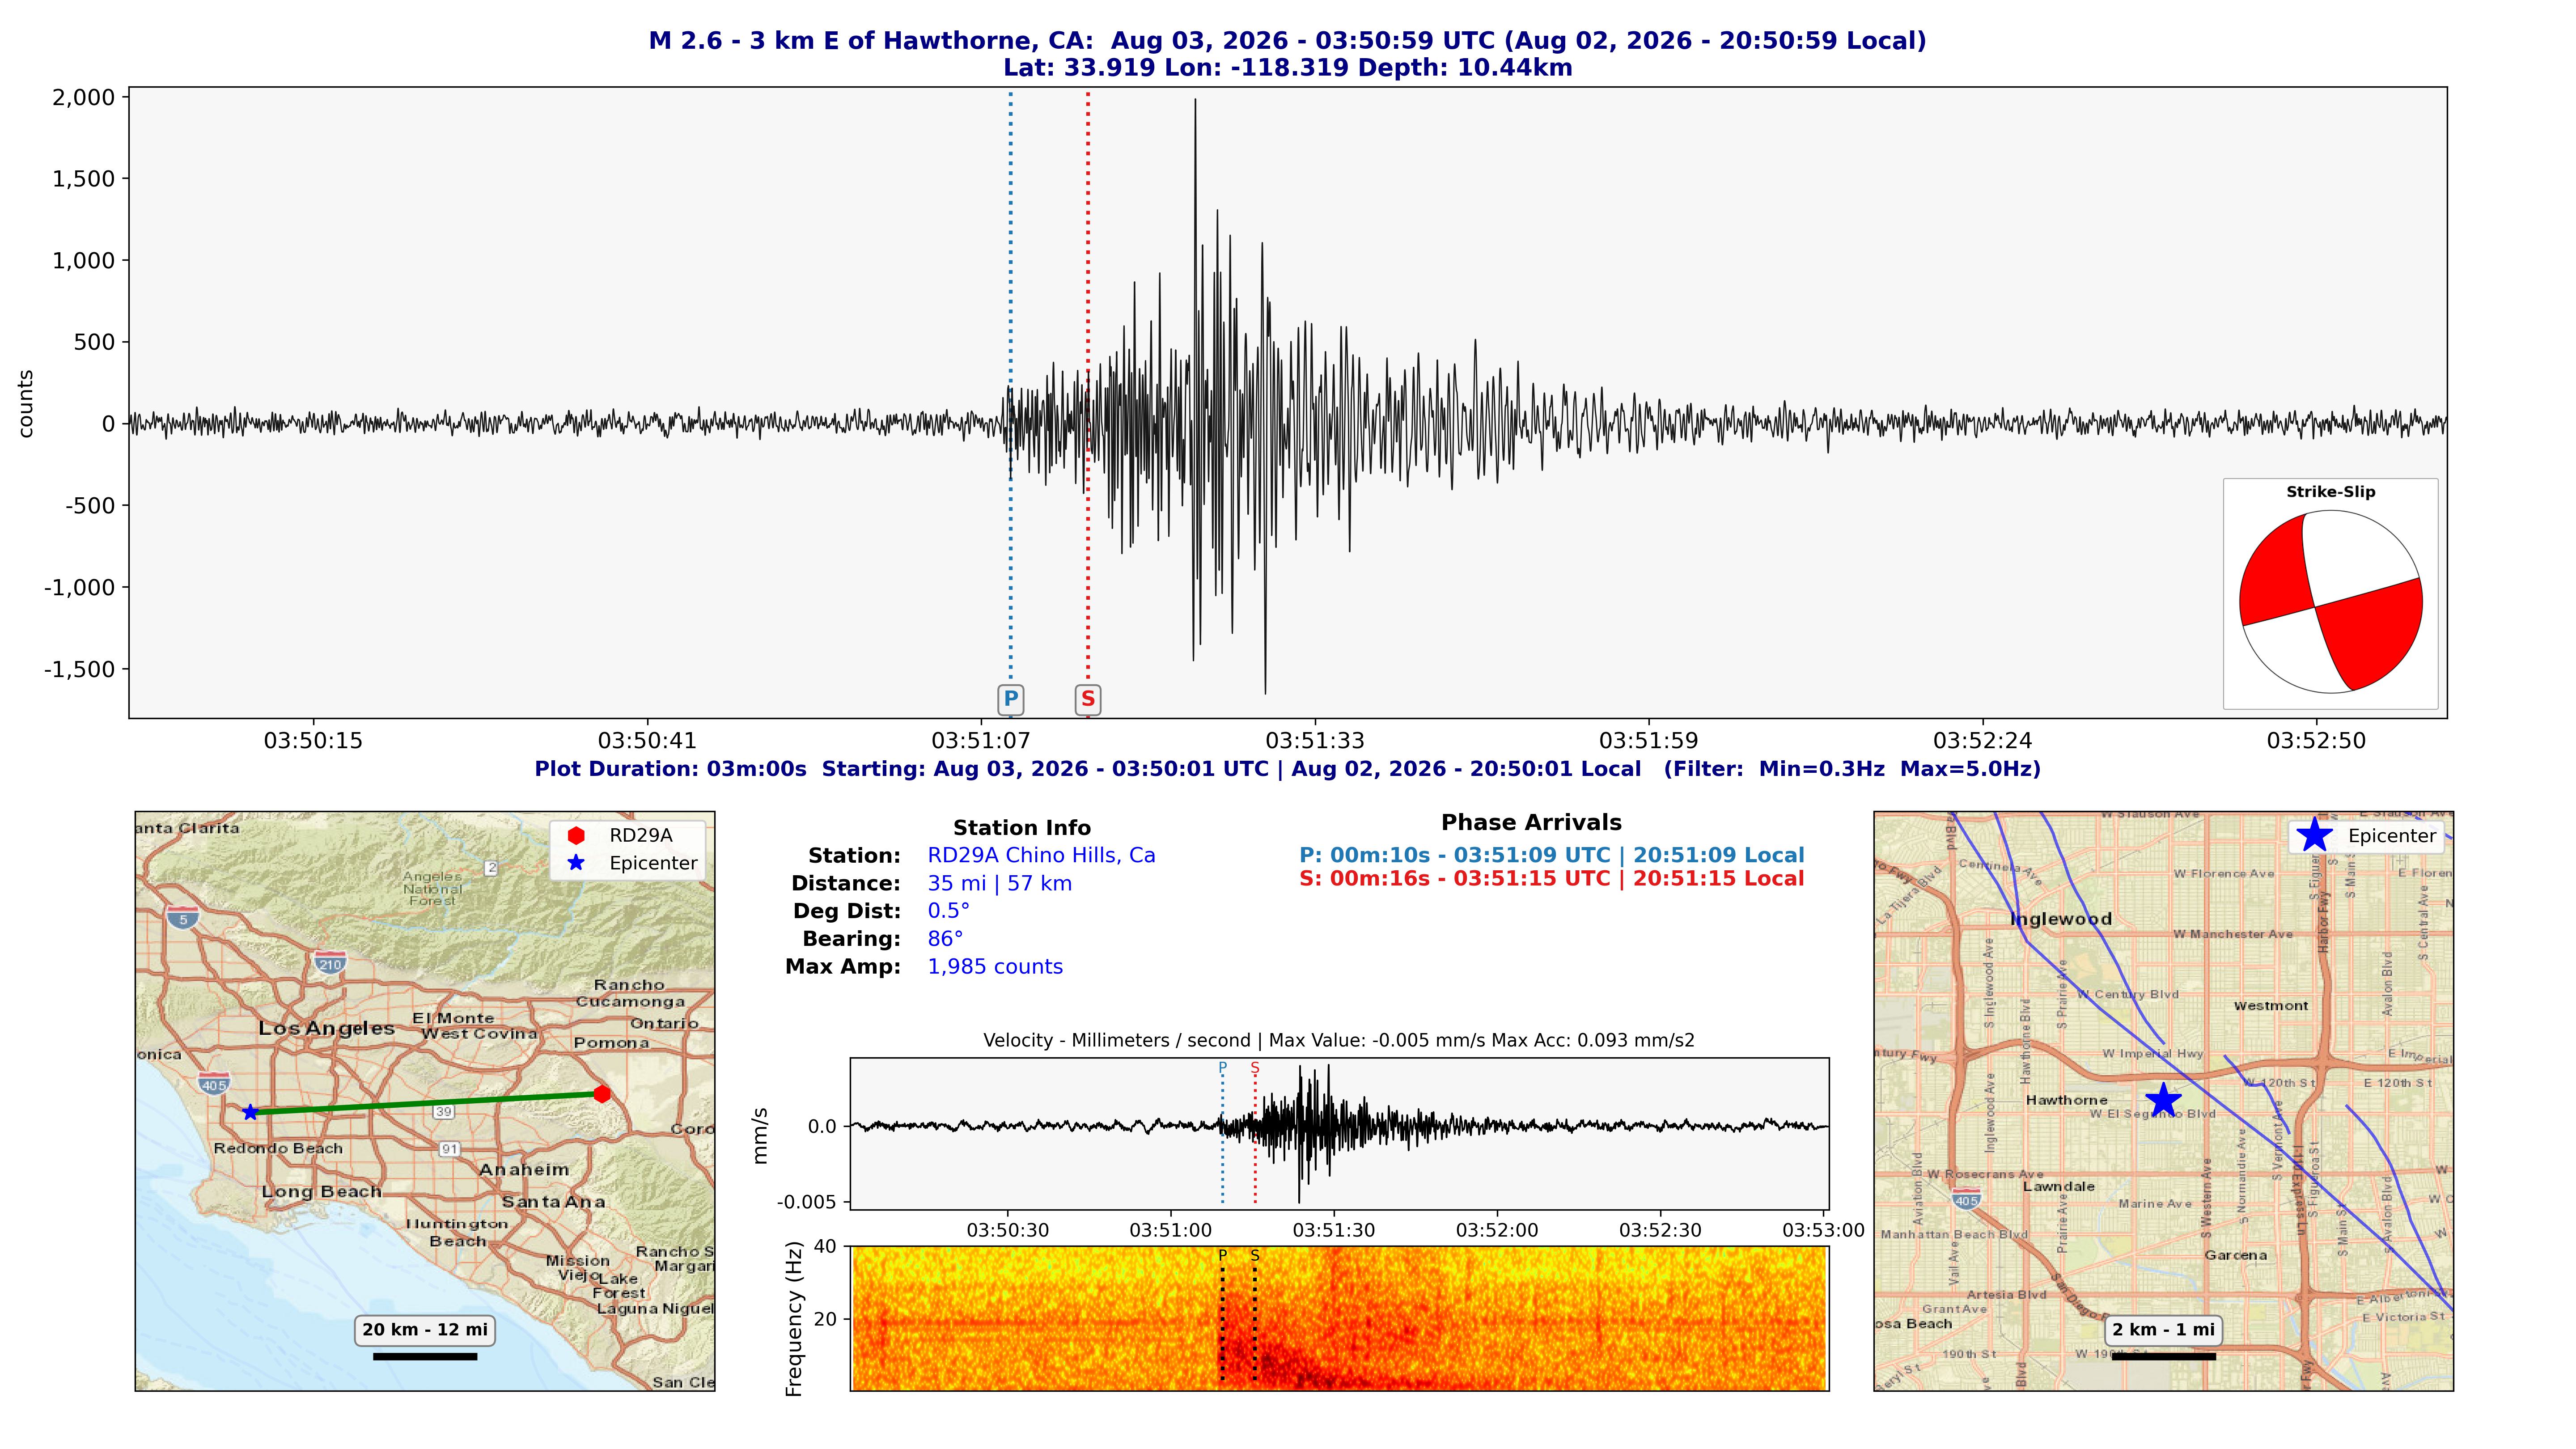
Task: Click the 'Station Info' heading
Action: (x=1022, y=828)
